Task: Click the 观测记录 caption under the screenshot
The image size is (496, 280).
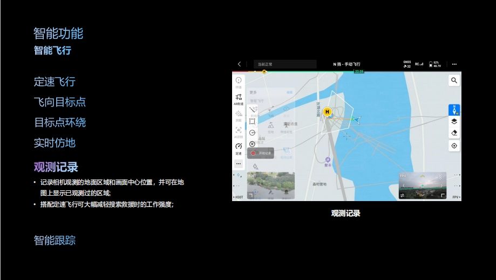Action: click(346, 214)
